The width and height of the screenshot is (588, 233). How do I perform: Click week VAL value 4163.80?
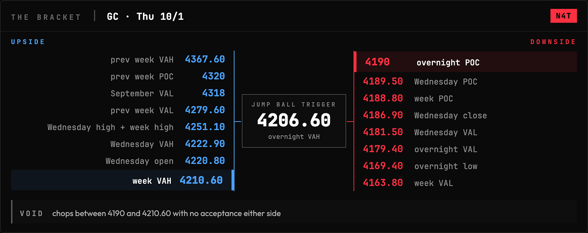click(383, 183)
